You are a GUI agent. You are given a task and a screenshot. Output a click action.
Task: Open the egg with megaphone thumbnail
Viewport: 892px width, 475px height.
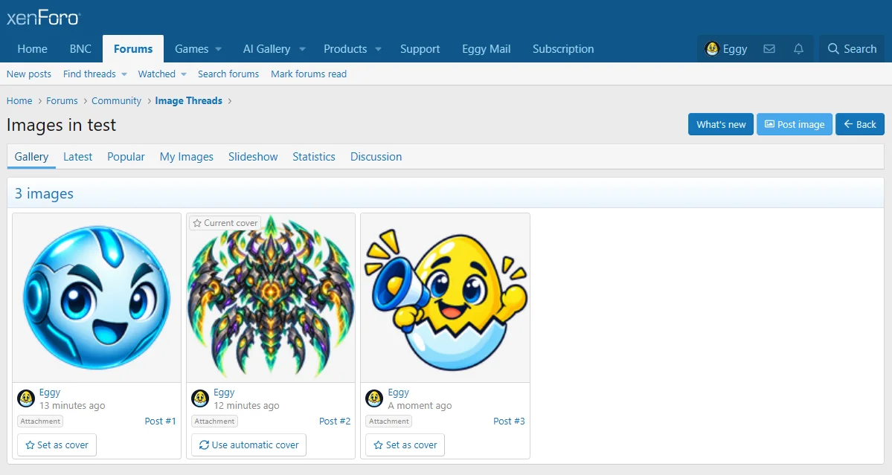(446, 298)
